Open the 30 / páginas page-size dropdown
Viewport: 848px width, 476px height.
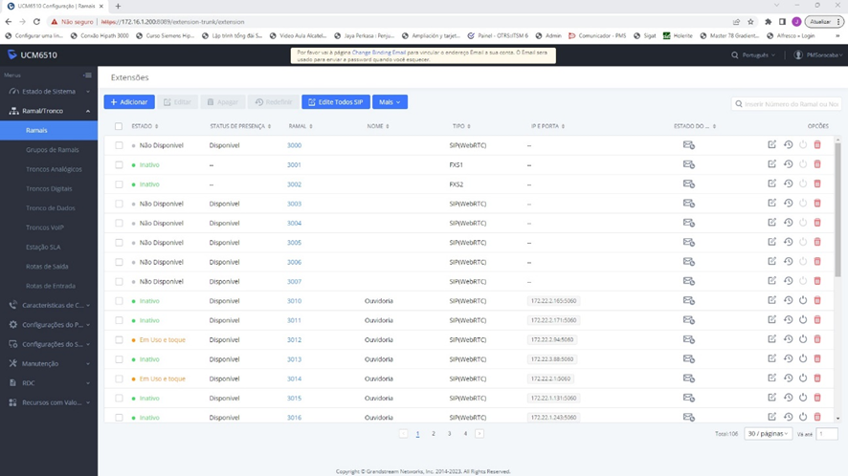pos(768,434)
